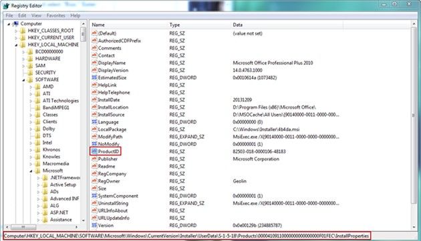Click the UninstallString value icon
This screenshot has height=241, width=421.
[94, 203]
